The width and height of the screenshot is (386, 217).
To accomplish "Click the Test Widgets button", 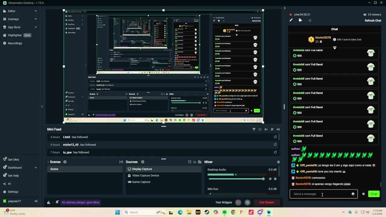I will [224, 203].
